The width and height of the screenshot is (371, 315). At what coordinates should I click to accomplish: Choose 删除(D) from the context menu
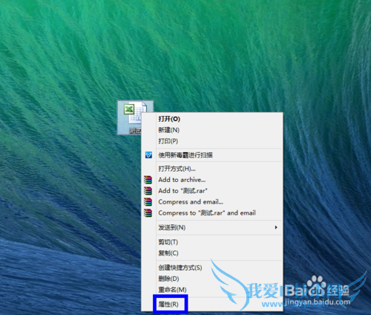(x=212, y=279)
